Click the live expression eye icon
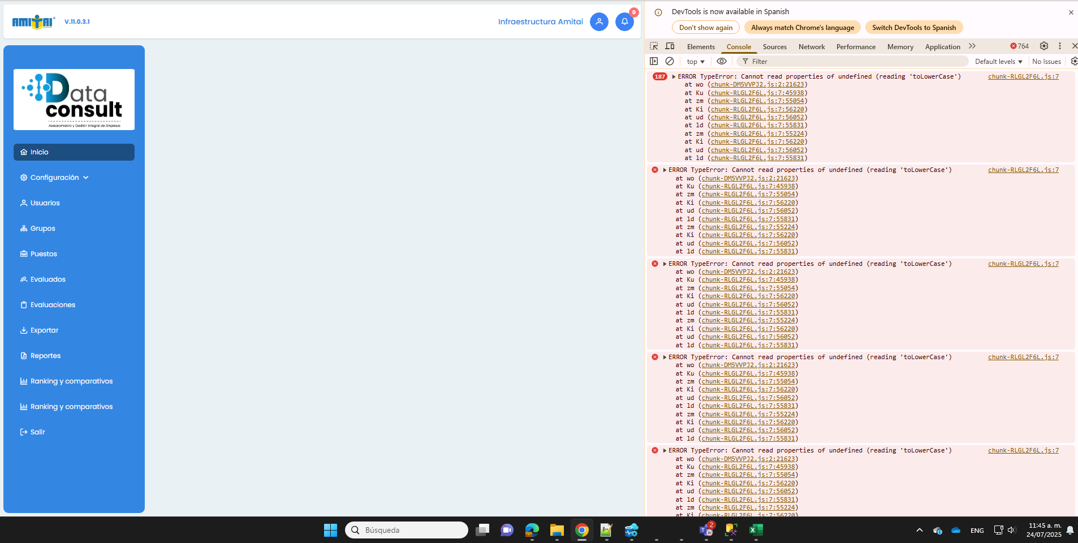 [721, 61]
